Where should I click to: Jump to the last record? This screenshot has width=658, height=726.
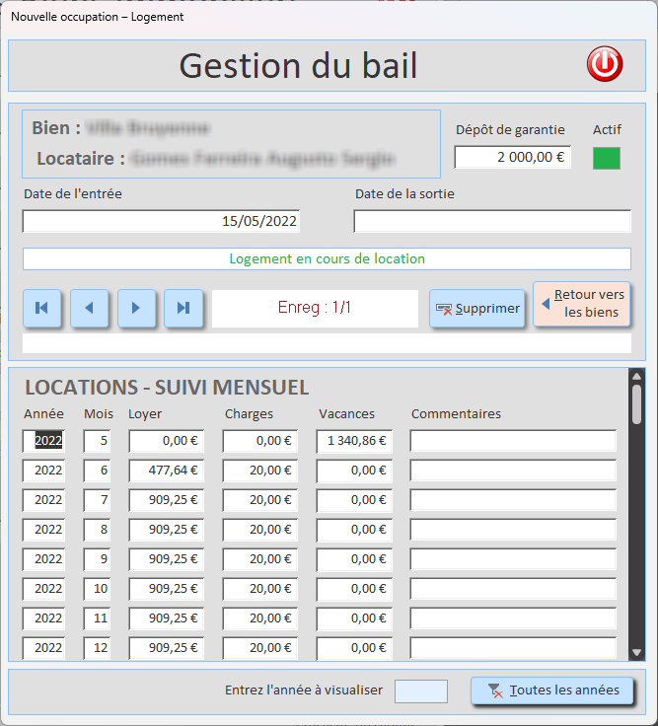pyautogui.click(x=183, y=308)
